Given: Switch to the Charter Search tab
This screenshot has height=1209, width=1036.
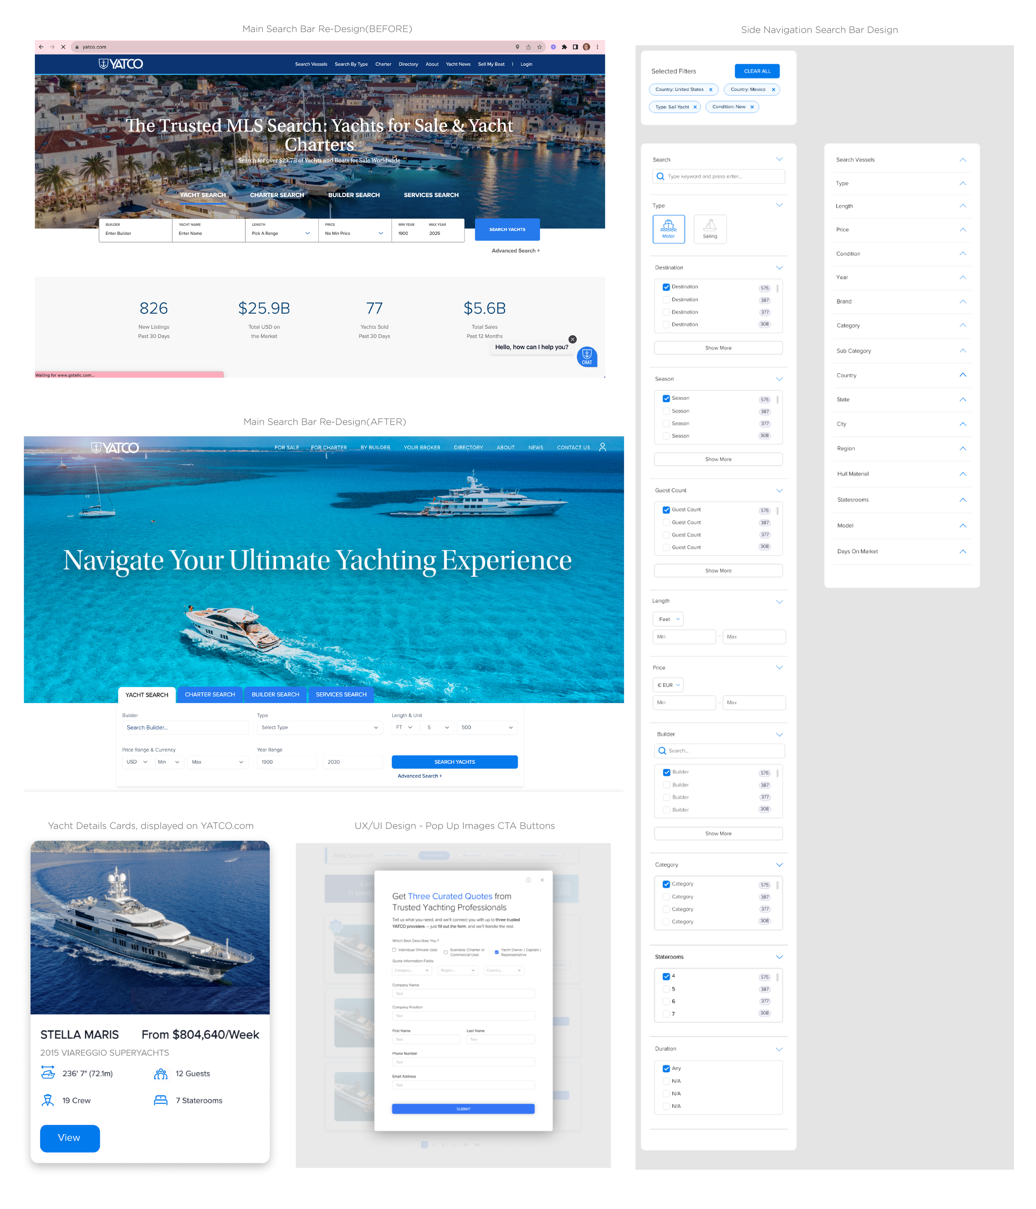Looking at the screenshot, I should [210, 694].
